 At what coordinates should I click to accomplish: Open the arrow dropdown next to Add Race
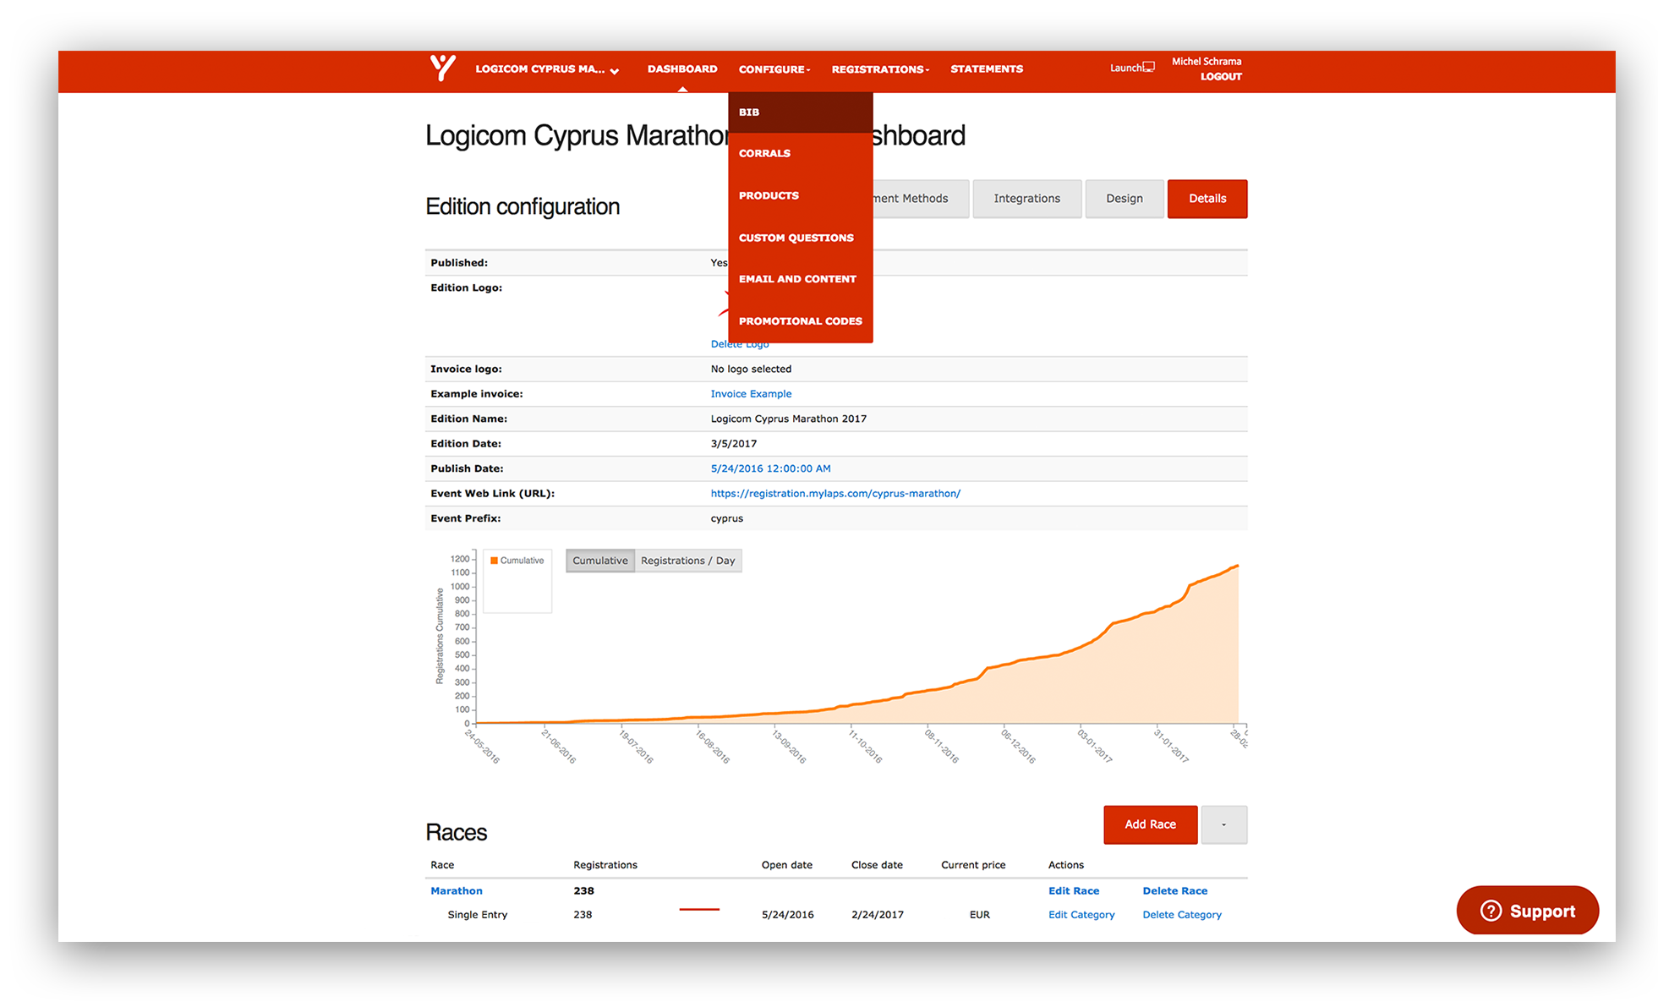coord(1223,824)
